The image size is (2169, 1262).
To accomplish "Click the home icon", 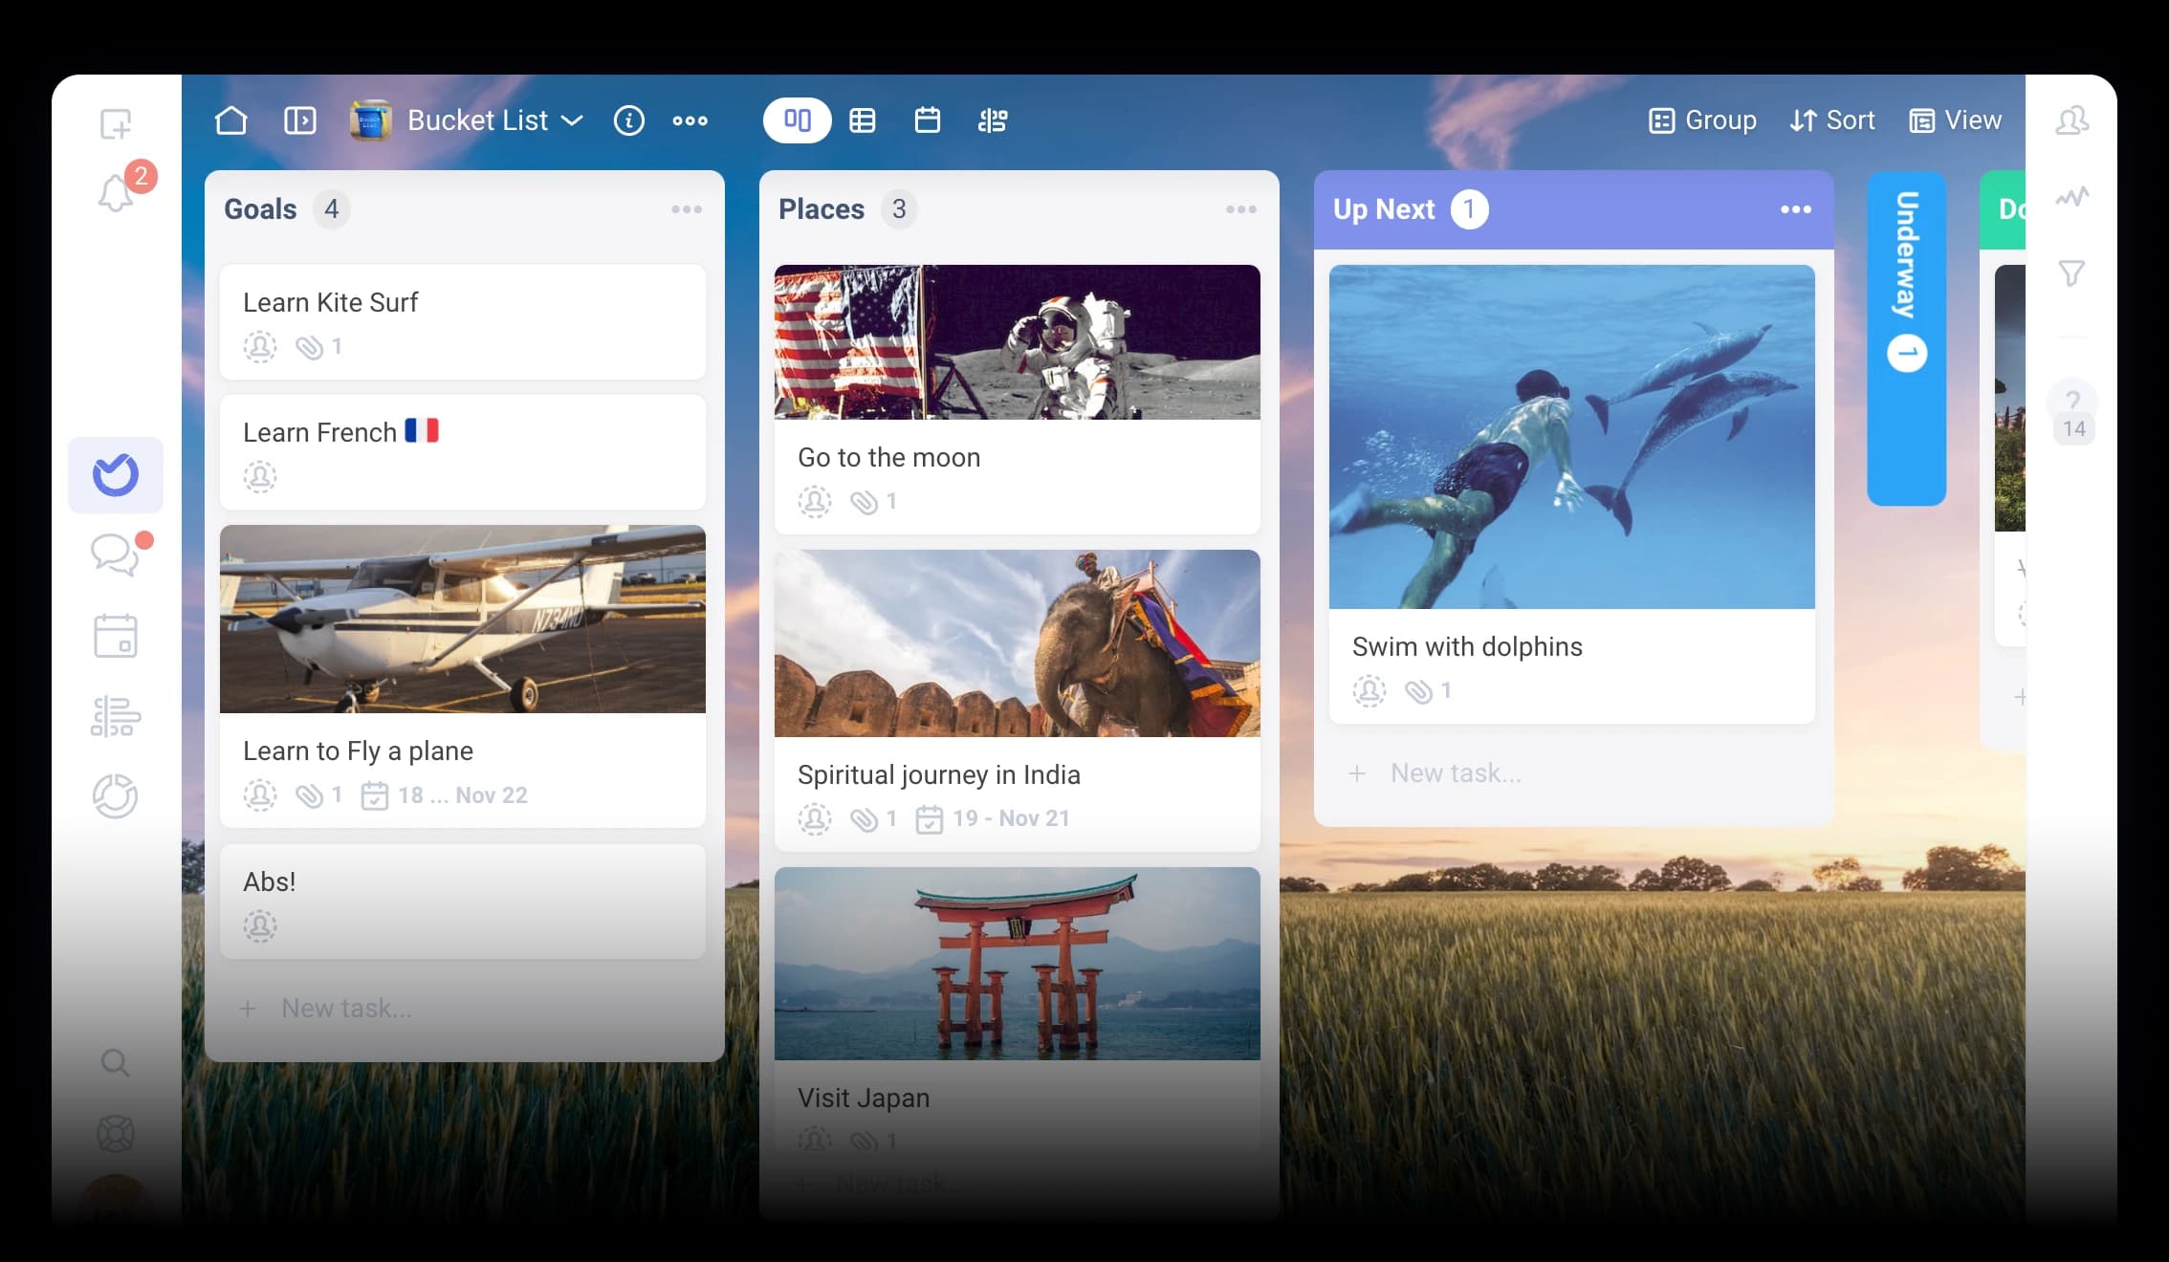I will 230,120.
